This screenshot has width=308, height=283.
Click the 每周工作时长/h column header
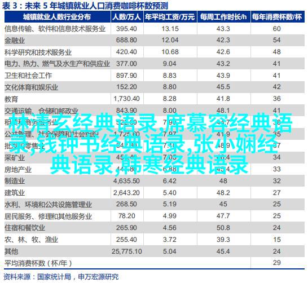click(x=223, y=17)
